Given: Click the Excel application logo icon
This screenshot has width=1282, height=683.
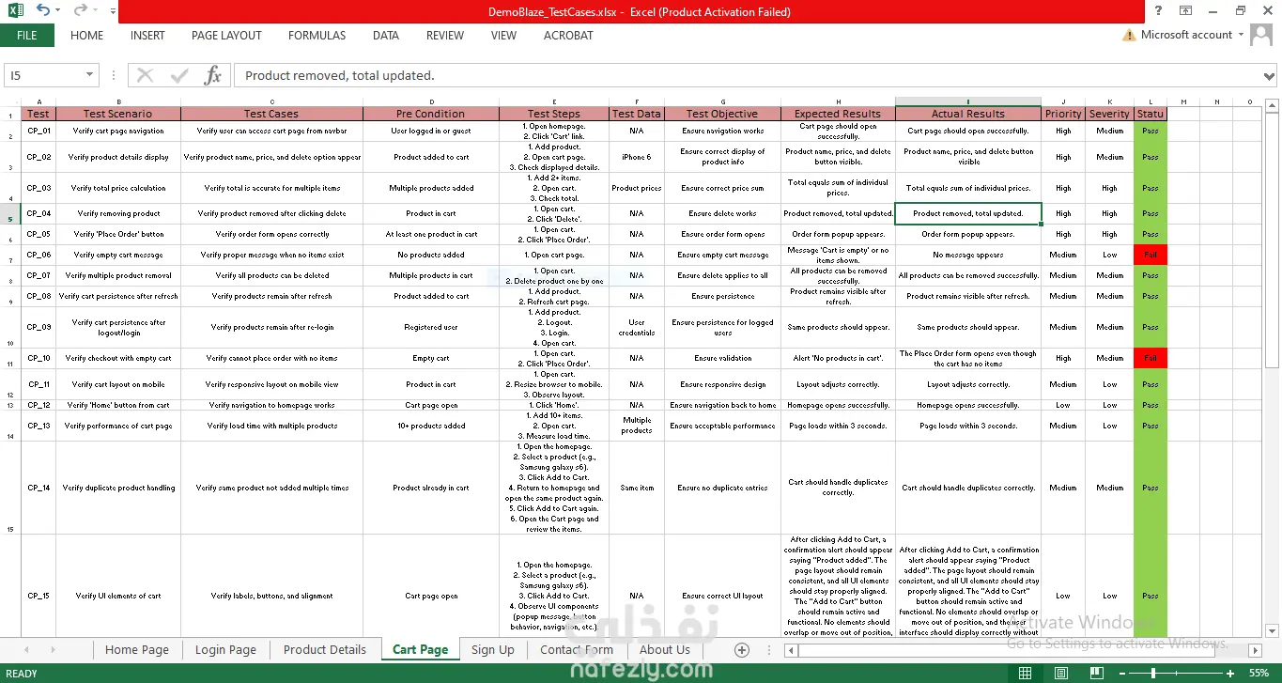Looking at the screenshot, I should pos(15,11).
